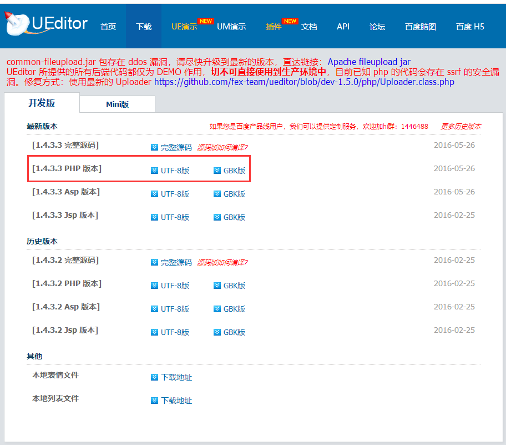Download GBK版 link for 1.4.3.3 Asp
The height and width of the screenshot is (445, 506).
(x=234, y=194)
